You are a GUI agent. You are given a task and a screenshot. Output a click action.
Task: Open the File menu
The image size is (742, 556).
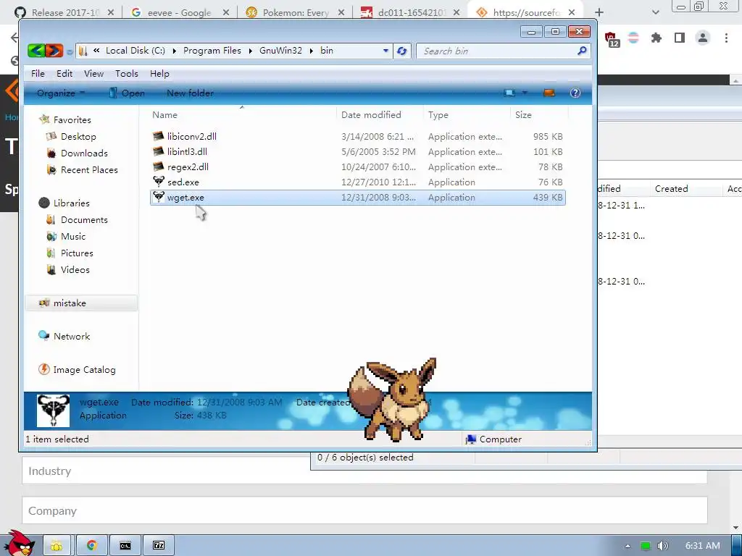[38, 73]
